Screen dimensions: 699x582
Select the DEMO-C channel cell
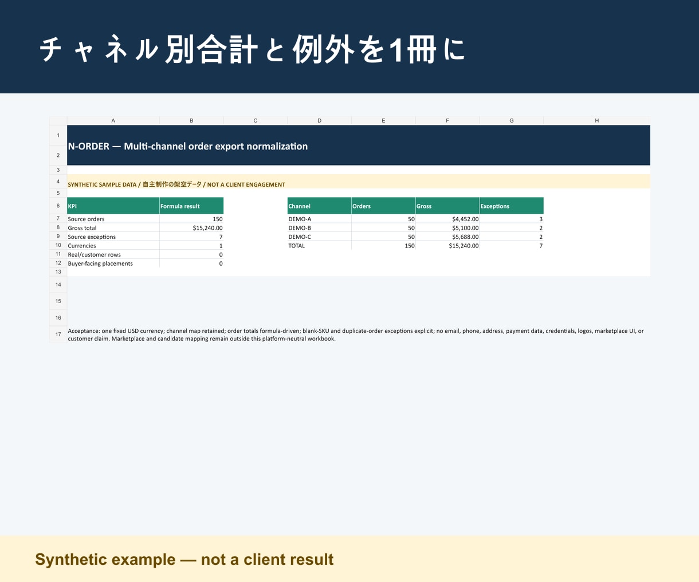319,237
